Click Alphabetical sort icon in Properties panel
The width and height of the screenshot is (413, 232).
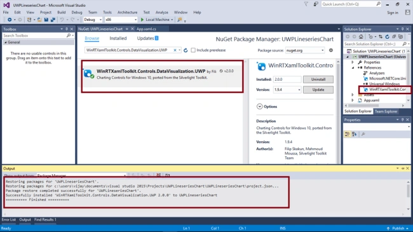point(355,134)
